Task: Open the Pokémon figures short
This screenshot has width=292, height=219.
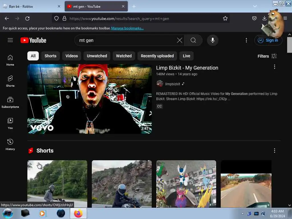Action: tap(186, 184)
